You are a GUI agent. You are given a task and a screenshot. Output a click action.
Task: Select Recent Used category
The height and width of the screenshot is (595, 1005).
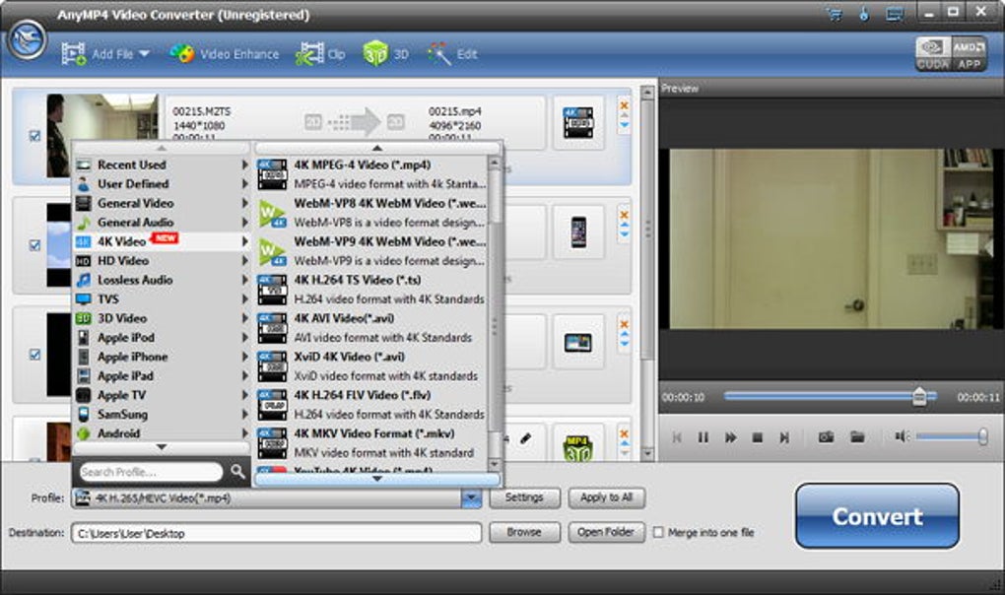pyautogui.click(x=162, y=165)
